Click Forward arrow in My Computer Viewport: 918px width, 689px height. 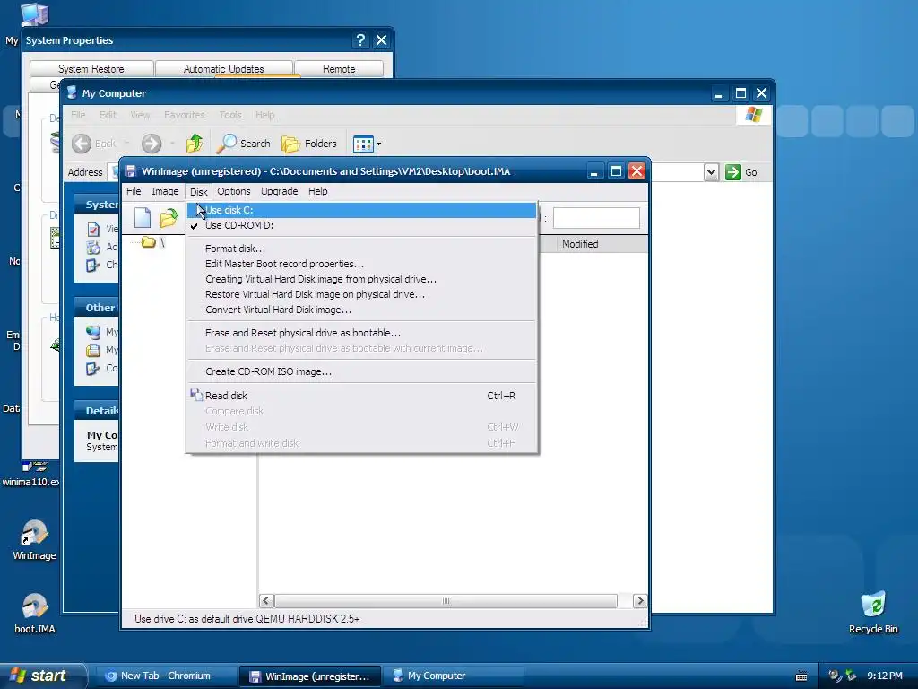tap(151, 144)
